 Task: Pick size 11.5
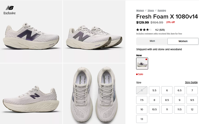point(179,110)
